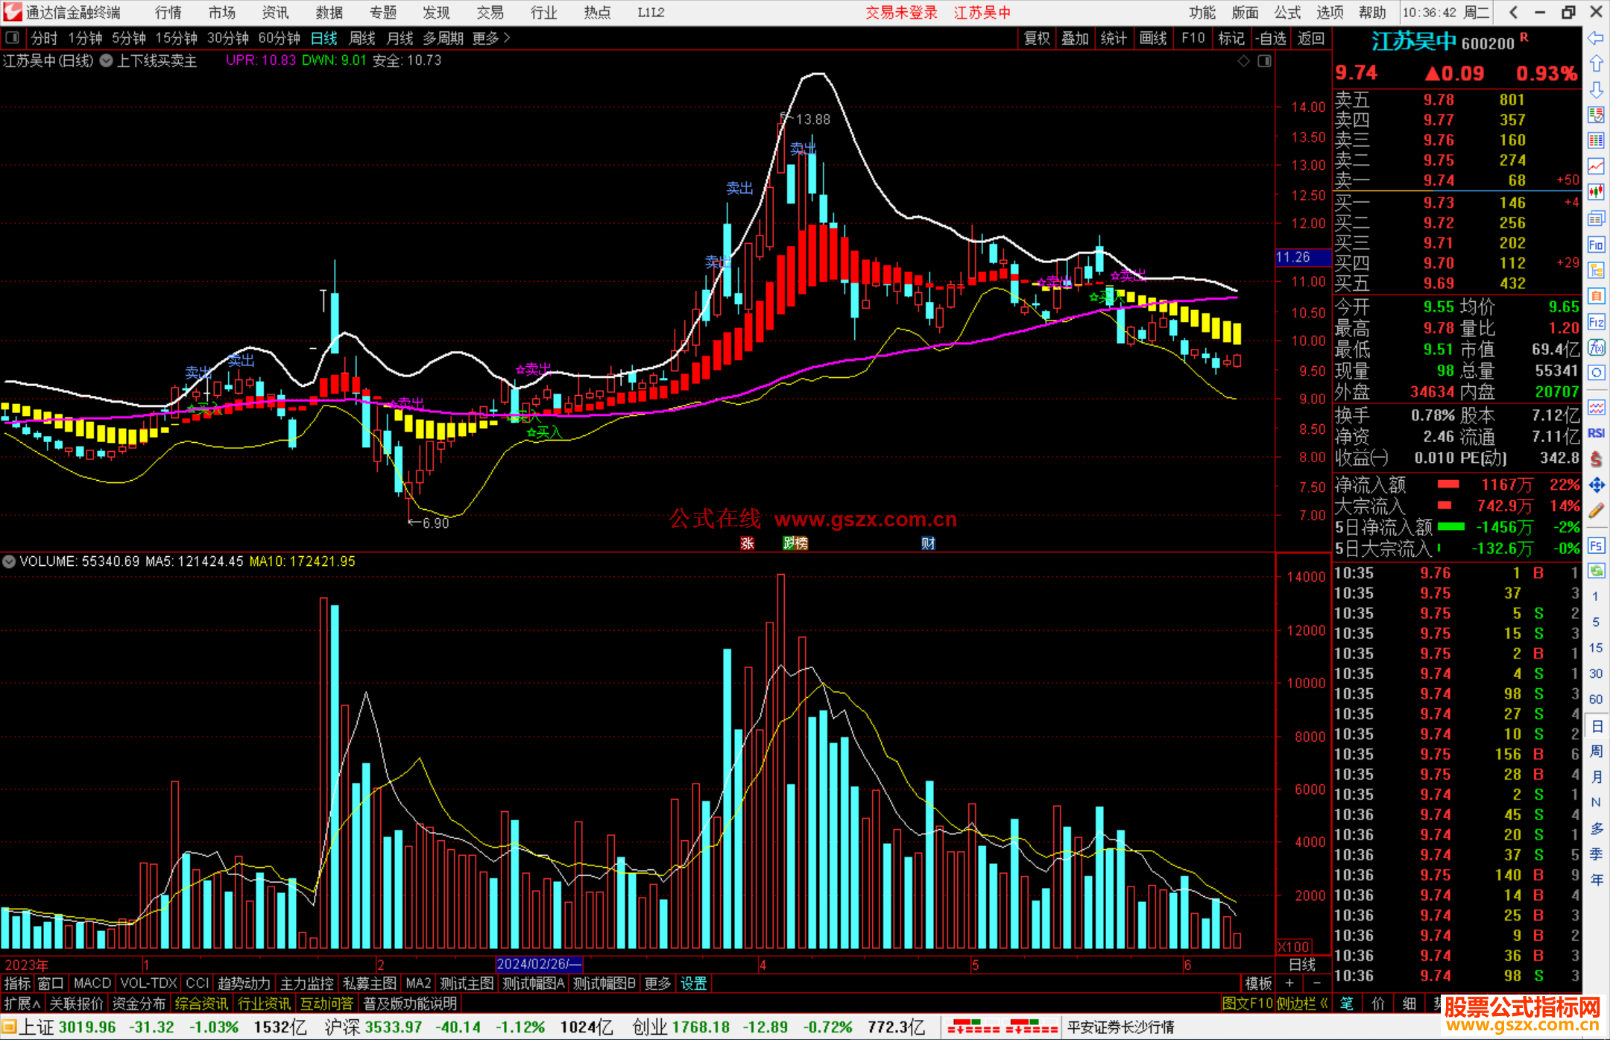This screenshot has width=1610, height=1040.
Task: Toggle the VOLUME panel indicator circle
Action: pyautogui.click(x=9, y=561)
